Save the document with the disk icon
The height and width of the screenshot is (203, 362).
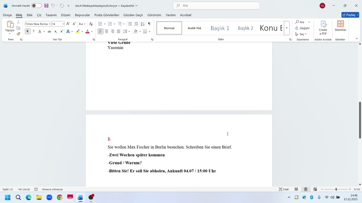pos(46,6)
